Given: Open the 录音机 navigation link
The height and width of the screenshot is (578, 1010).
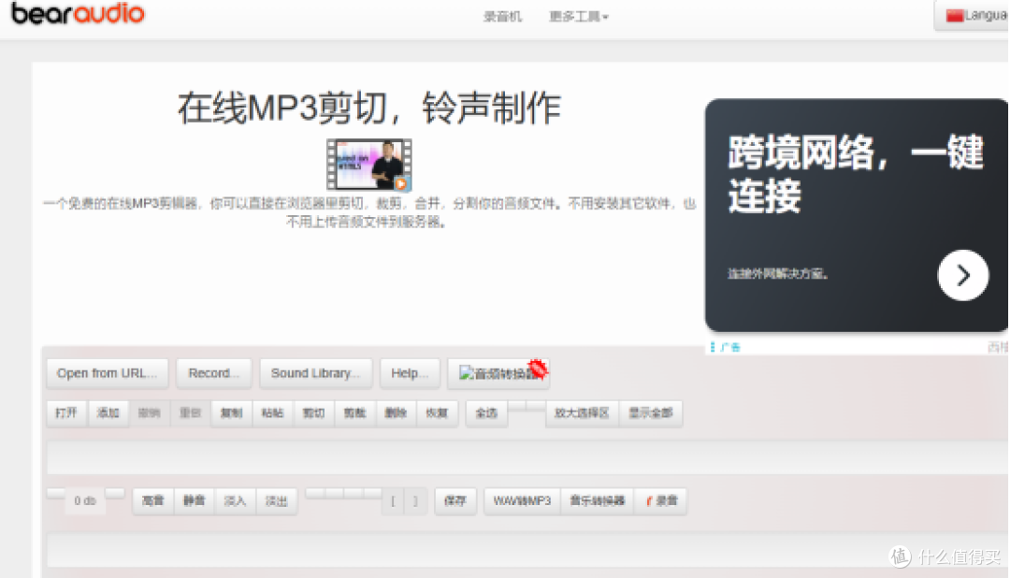Looking at the screenshot, I should click(x=502, y=16).
